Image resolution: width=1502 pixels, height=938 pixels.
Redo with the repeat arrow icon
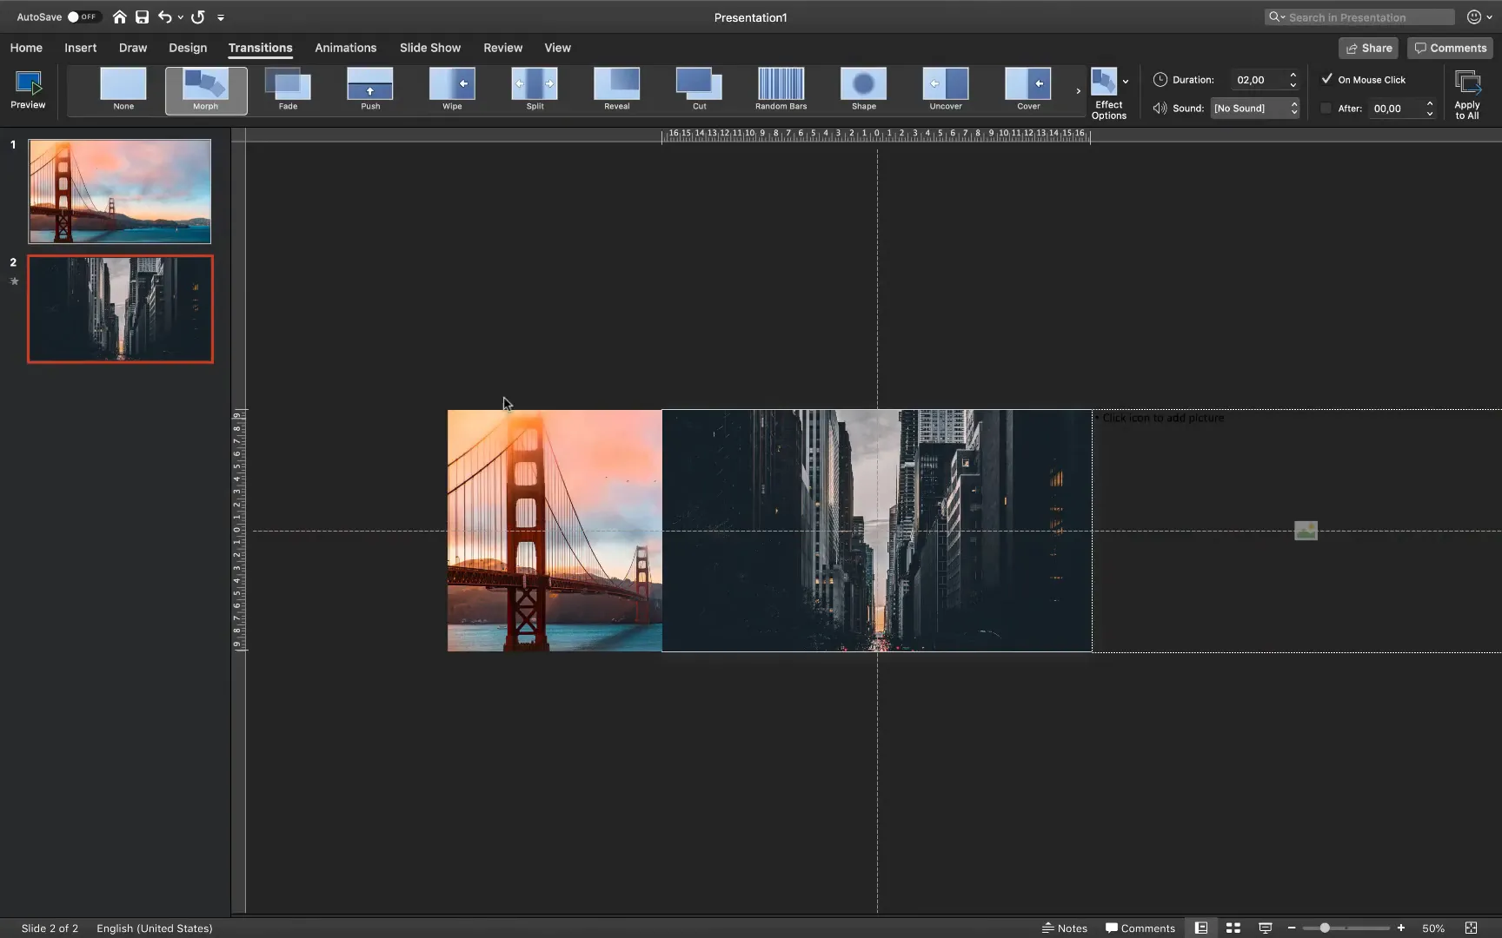point(198,17)
